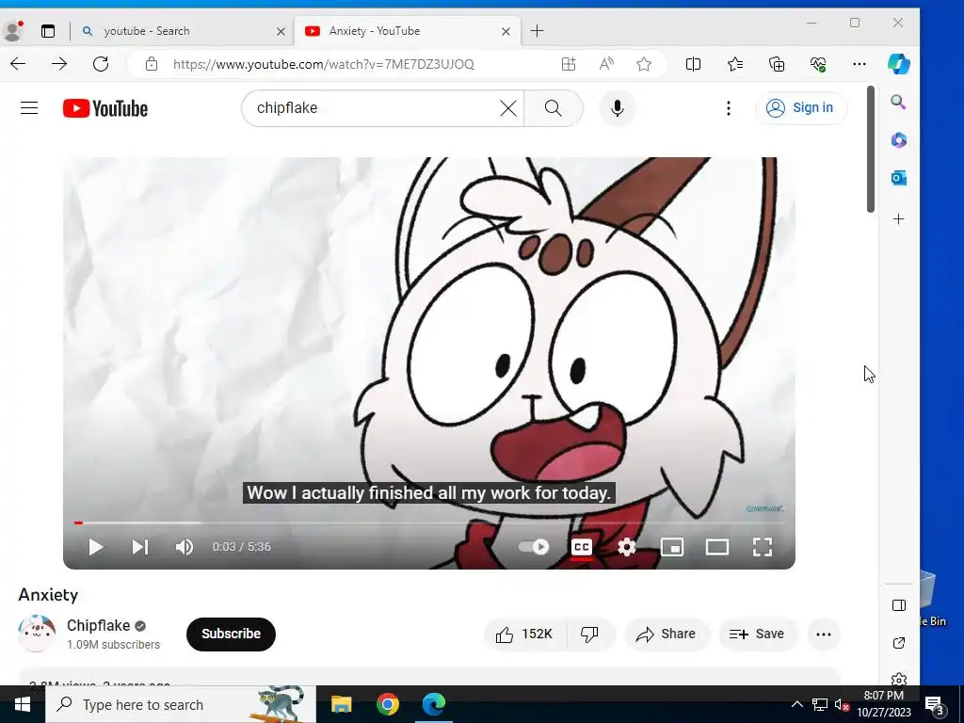The width and height of the screenshot is (964, 723).
Task: Open YouTube settings three-dot menu
Action: (729, 108)
